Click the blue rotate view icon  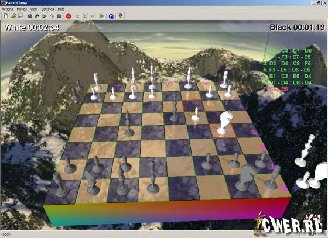tap(111, 16)
